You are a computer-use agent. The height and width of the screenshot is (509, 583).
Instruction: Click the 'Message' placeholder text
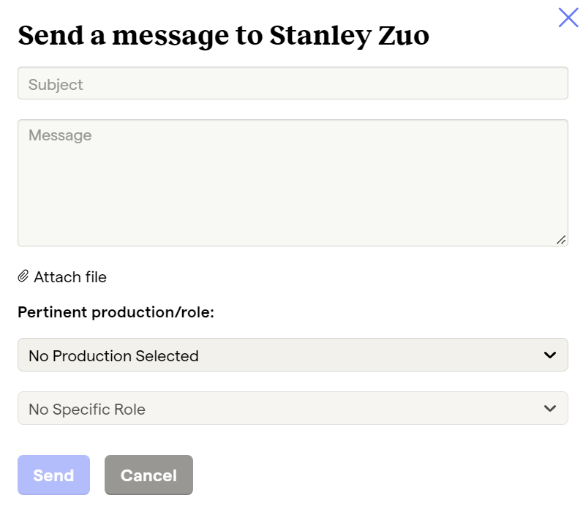pos(60,136)
